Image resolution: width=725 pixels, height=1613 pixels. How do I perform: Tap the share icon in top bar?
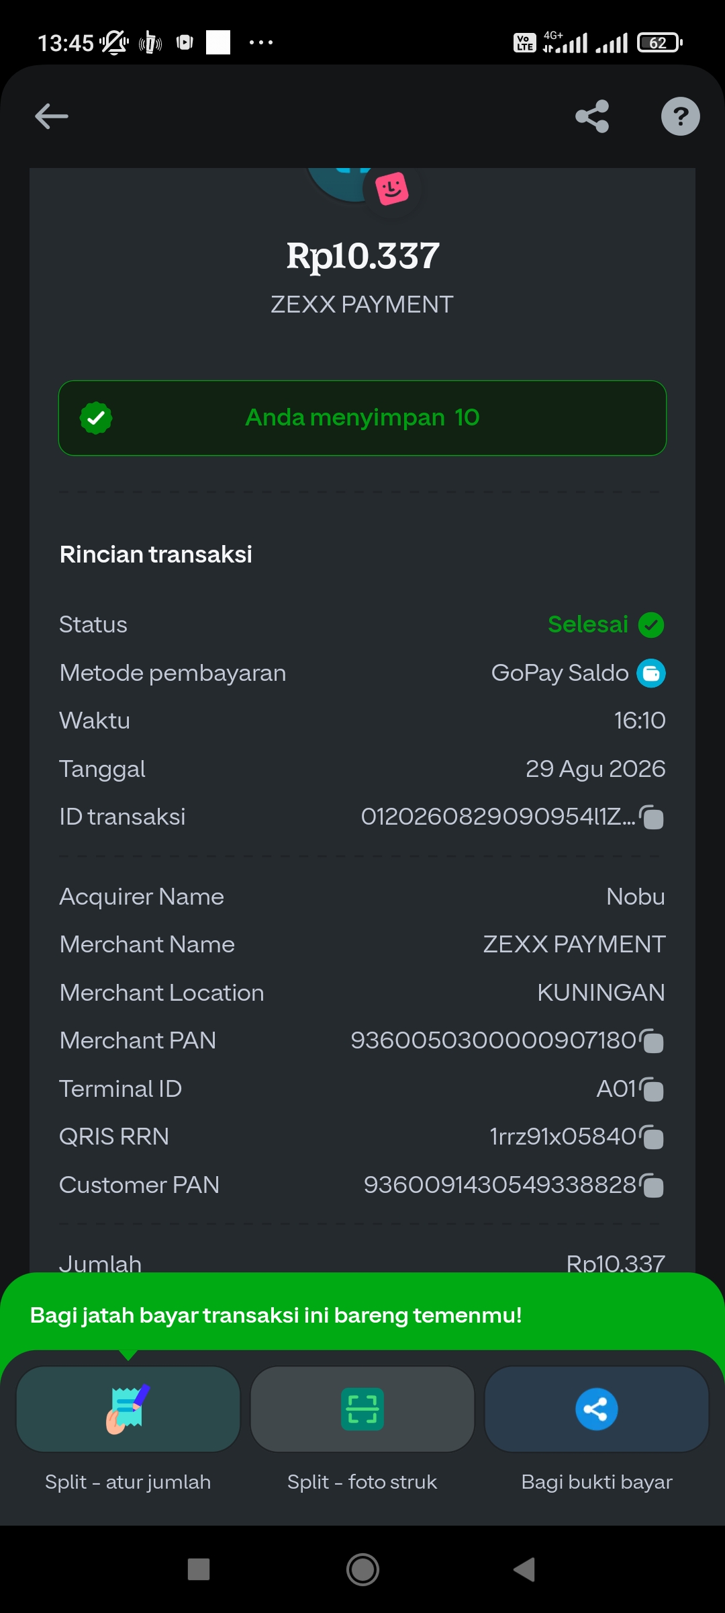(592, 116)
